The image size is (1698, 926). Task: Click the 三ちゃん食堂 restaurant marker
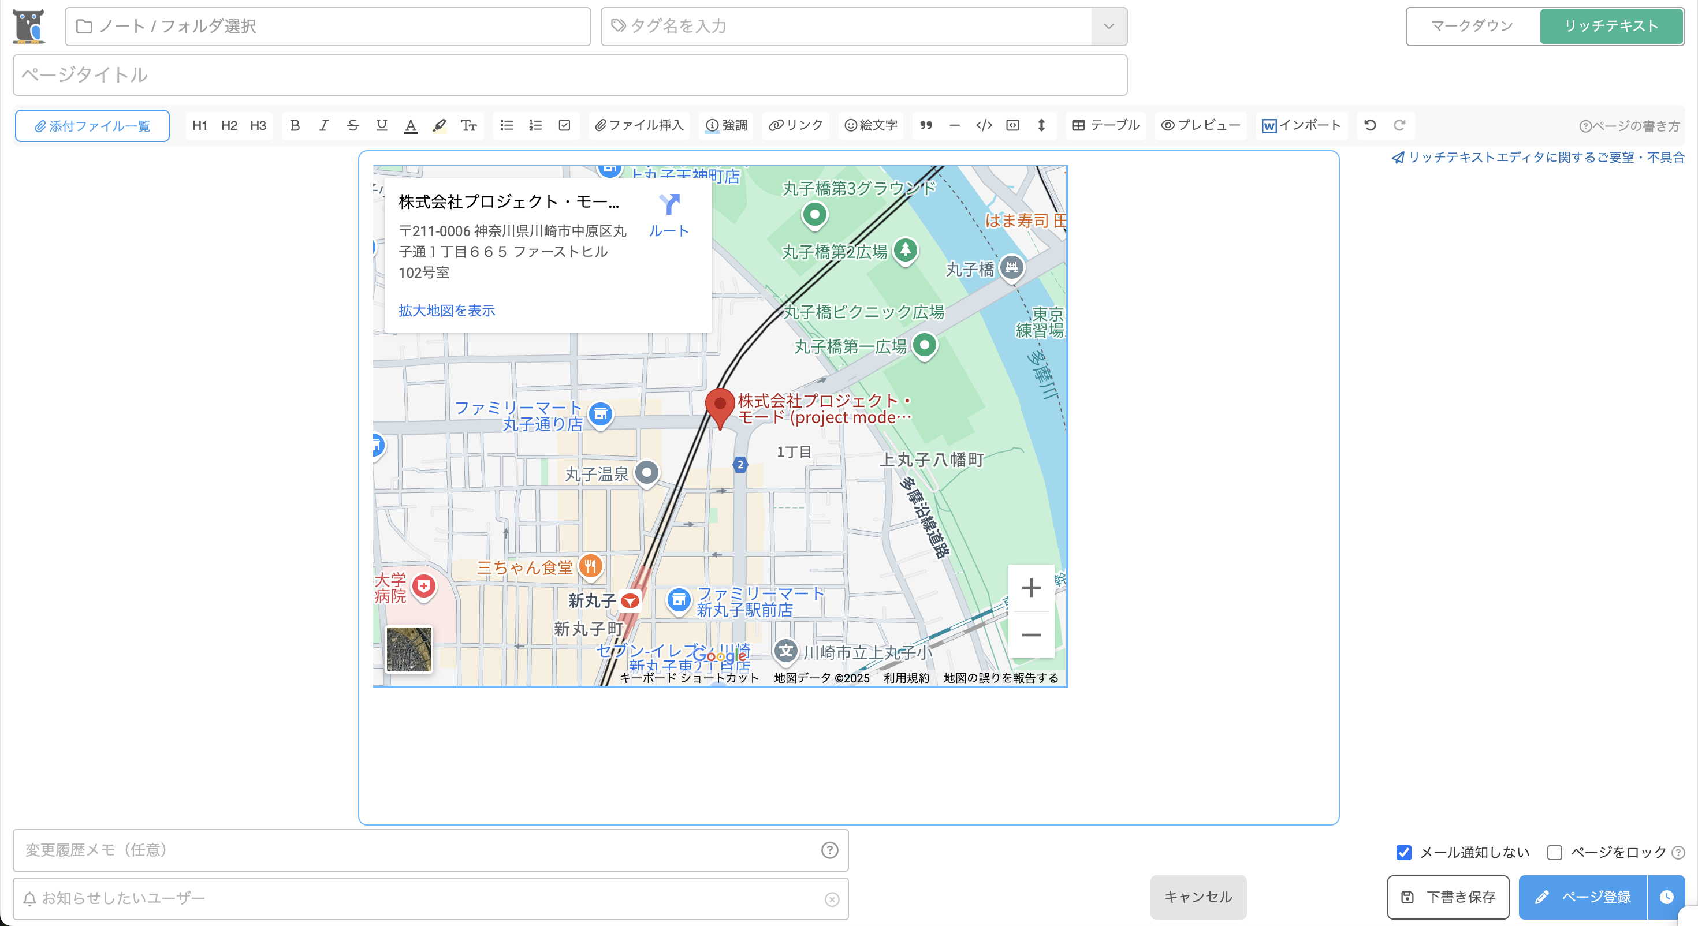click(591, 566)
